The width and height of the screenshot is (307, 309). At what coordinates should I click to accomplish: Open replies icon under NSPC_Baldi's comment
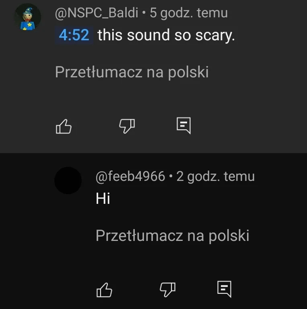(183, 126)
